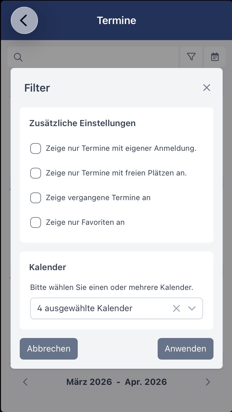Close the Filter dialog with X

[206, 88]
